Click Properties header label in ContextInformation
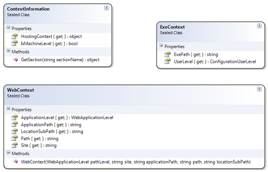This screenshot has width=268, height=172. (21, 28)
